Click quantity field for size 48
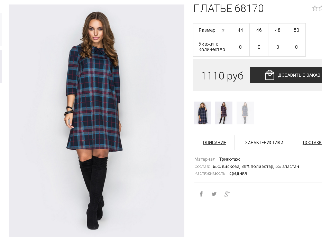Viewport: 322px width, 237px height. tap(278, 47)
